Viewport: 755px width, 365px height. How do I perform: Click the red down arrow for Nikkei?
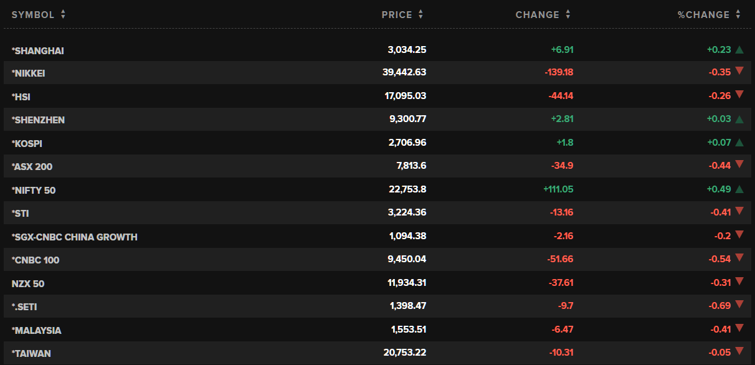739,71
